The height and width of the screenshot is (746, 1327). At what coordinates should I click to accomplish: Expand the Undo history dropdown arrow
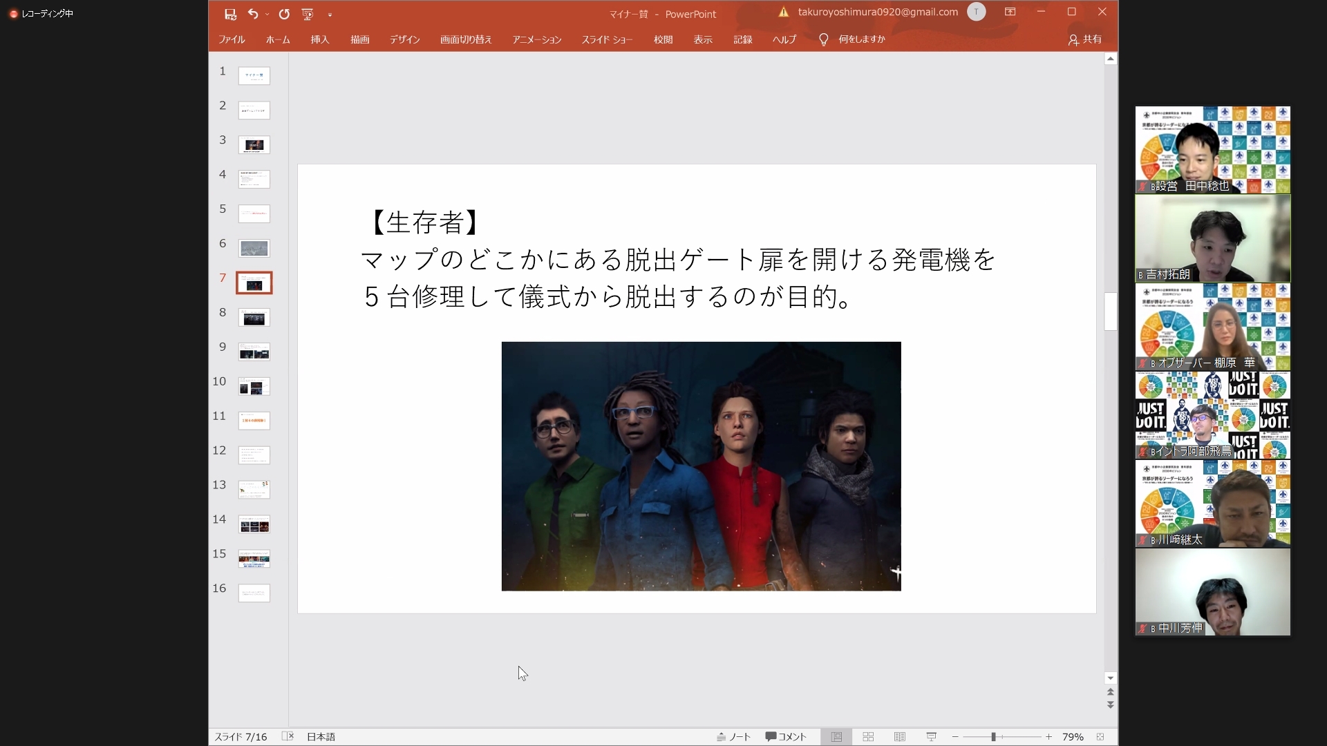tap(267, 15)
